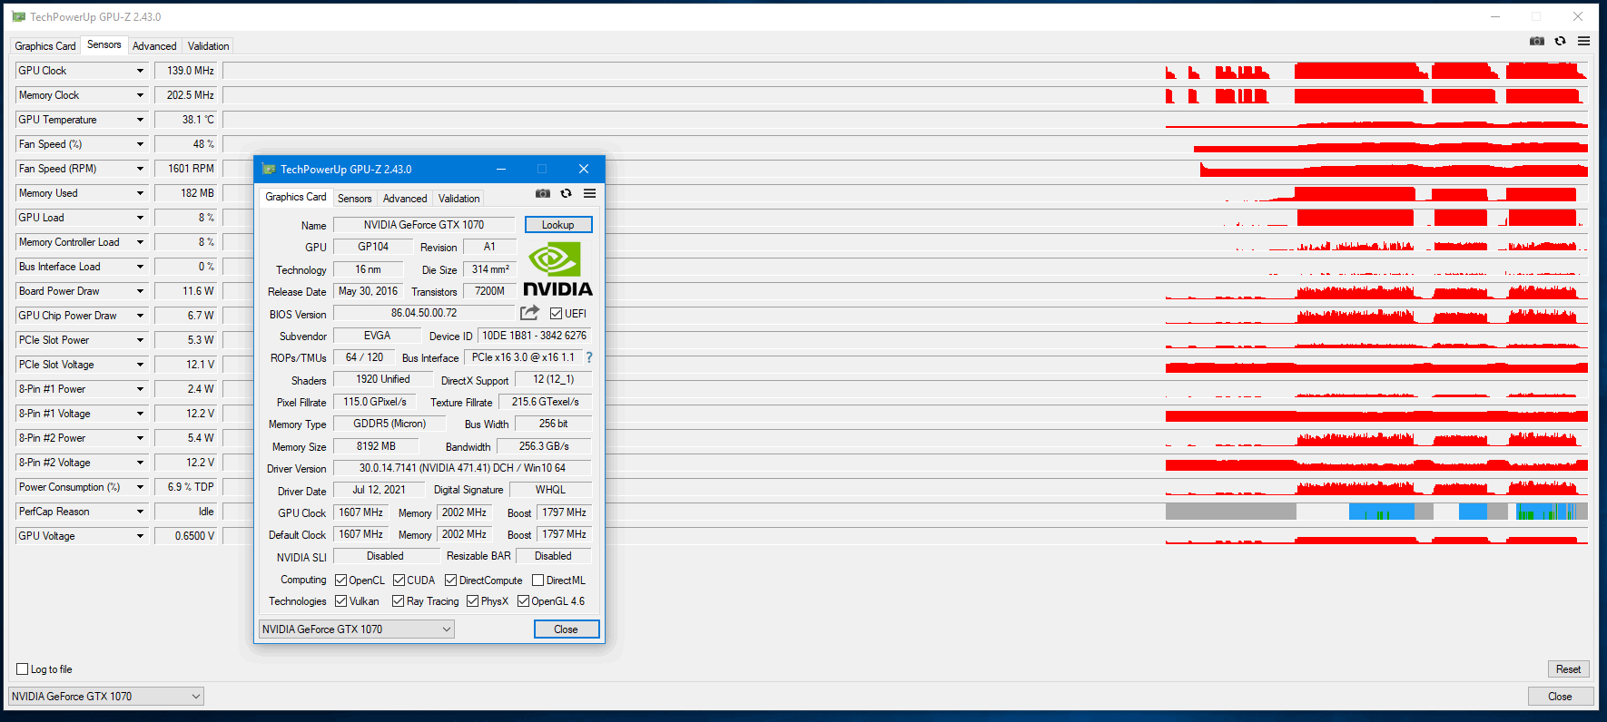Click the Power Consumption value 6.9 % TDP
This screenshot has height=722, width=1607.
point(186,487)
